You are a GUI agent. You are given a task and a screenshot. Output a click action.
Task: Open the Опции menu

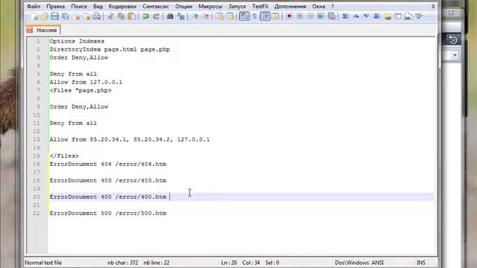coord(184,6)
